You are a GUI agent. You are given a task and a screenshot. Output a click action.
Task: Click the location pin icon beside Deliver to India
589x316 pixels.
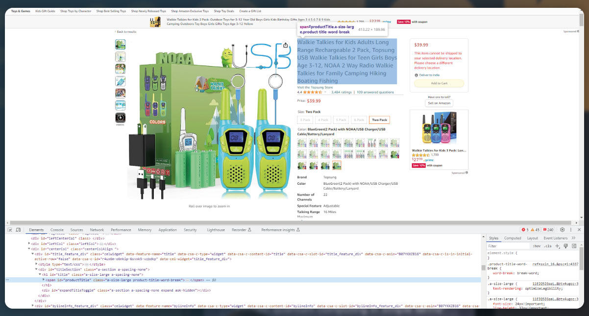[x=416, y=75]
